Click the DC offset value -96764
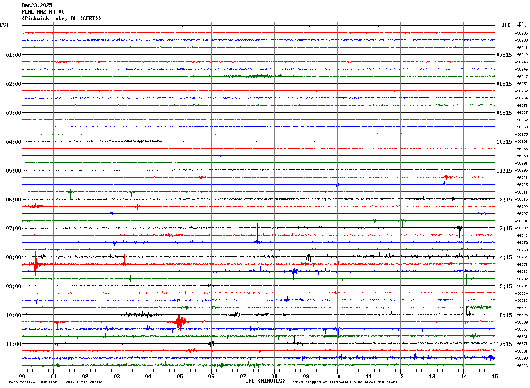Image resolution: width=530 pixels, height=388 pixels. (522, 257)
